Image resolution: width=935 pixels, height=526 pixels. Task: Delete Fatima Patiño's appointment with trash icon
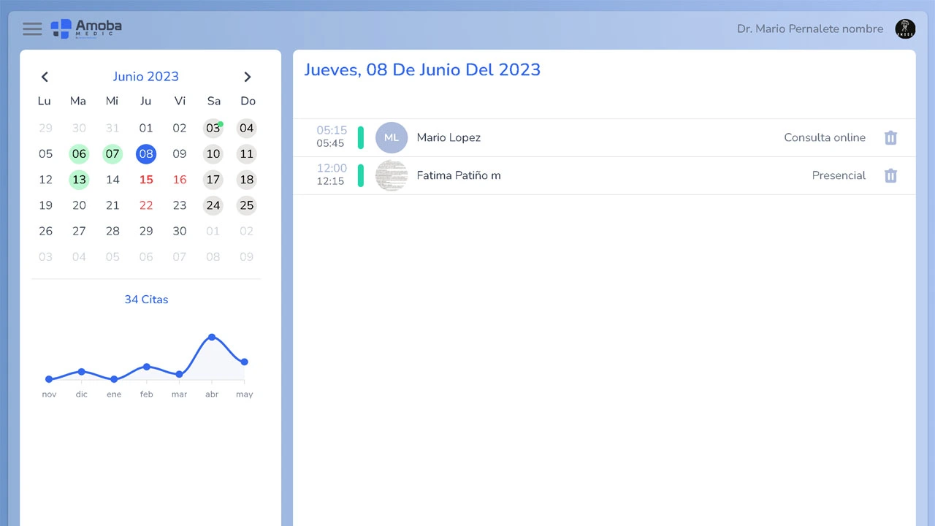tap(890, 175)
